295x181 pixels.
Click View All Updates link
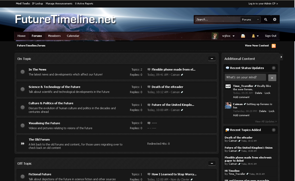click(x=266, y=122)
